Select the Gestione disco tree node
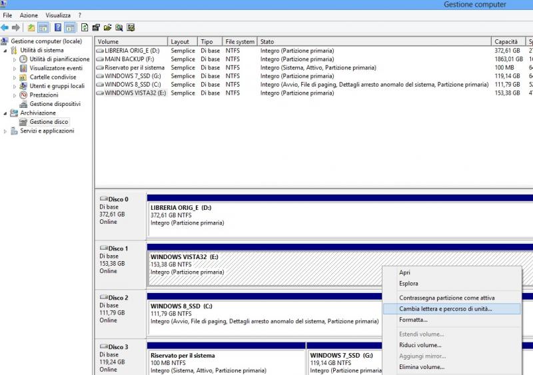The width and height of the screenshot is (533, 375). pyautogui.click(x=49, y=122)
